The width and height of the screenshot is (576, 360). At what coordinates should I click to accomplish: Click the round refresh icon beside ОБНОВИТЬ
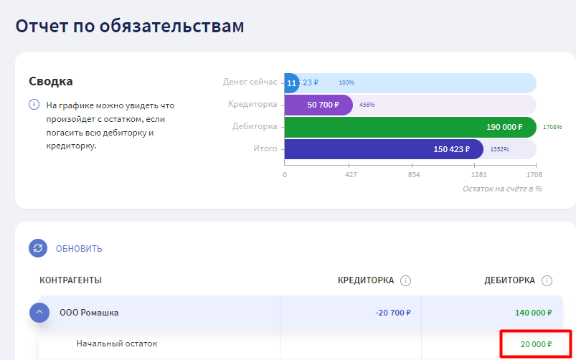[x=38, y=248]
